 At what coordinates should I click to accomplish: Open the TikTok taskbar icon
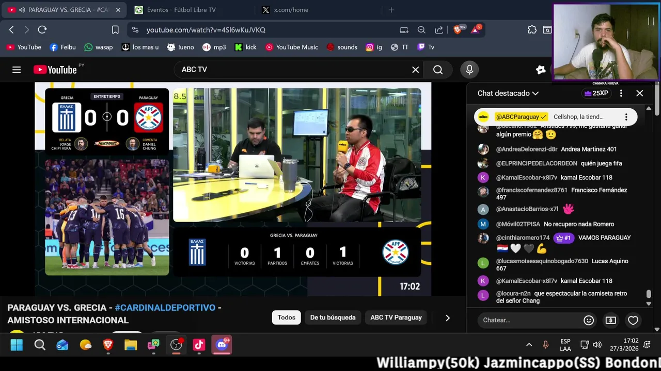pos(199,345)
